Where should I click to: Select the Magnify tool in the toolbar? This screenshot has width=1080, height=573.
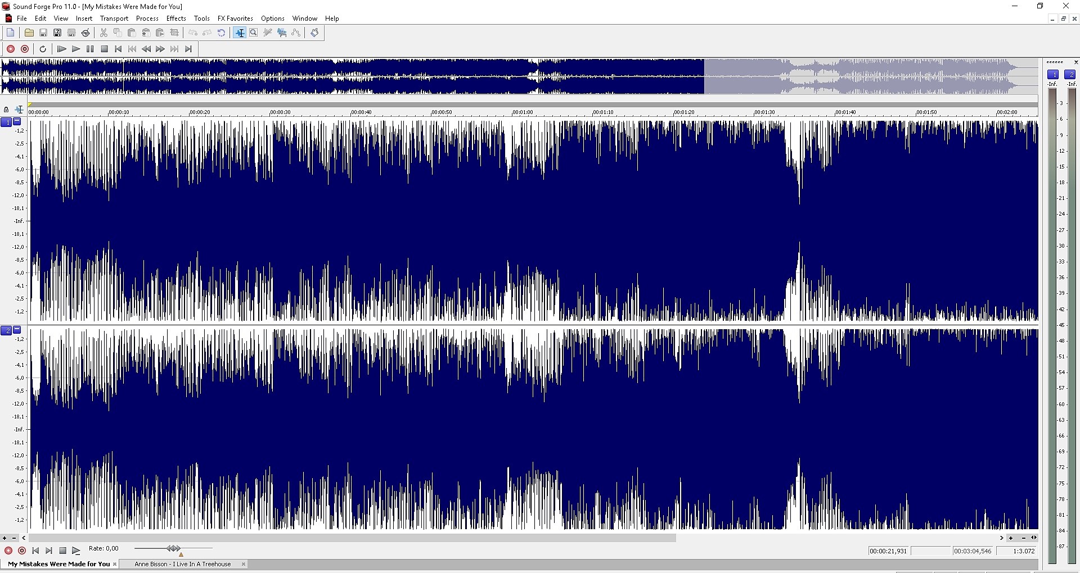tap(254, 33)
